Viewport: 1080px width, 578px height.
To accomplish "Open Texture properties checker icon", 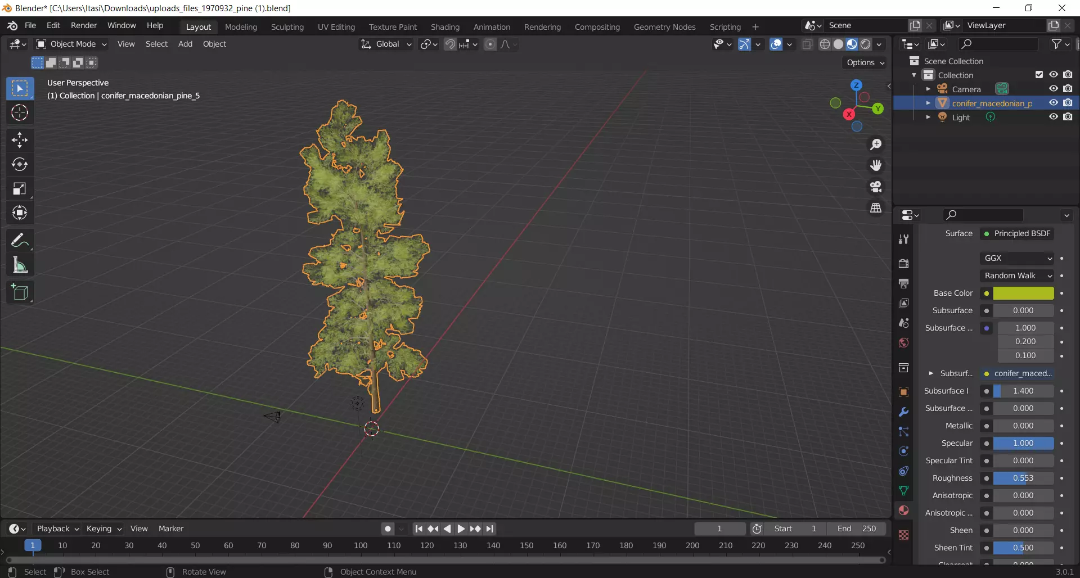I will 904,535.
